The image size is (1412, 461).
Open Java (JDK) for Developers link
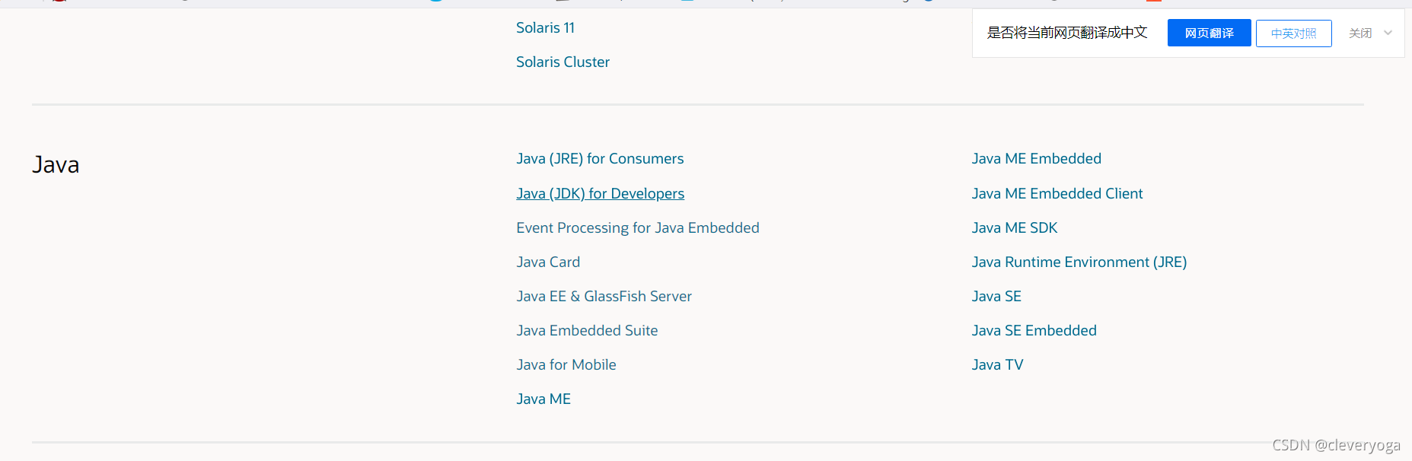(600, 194)
